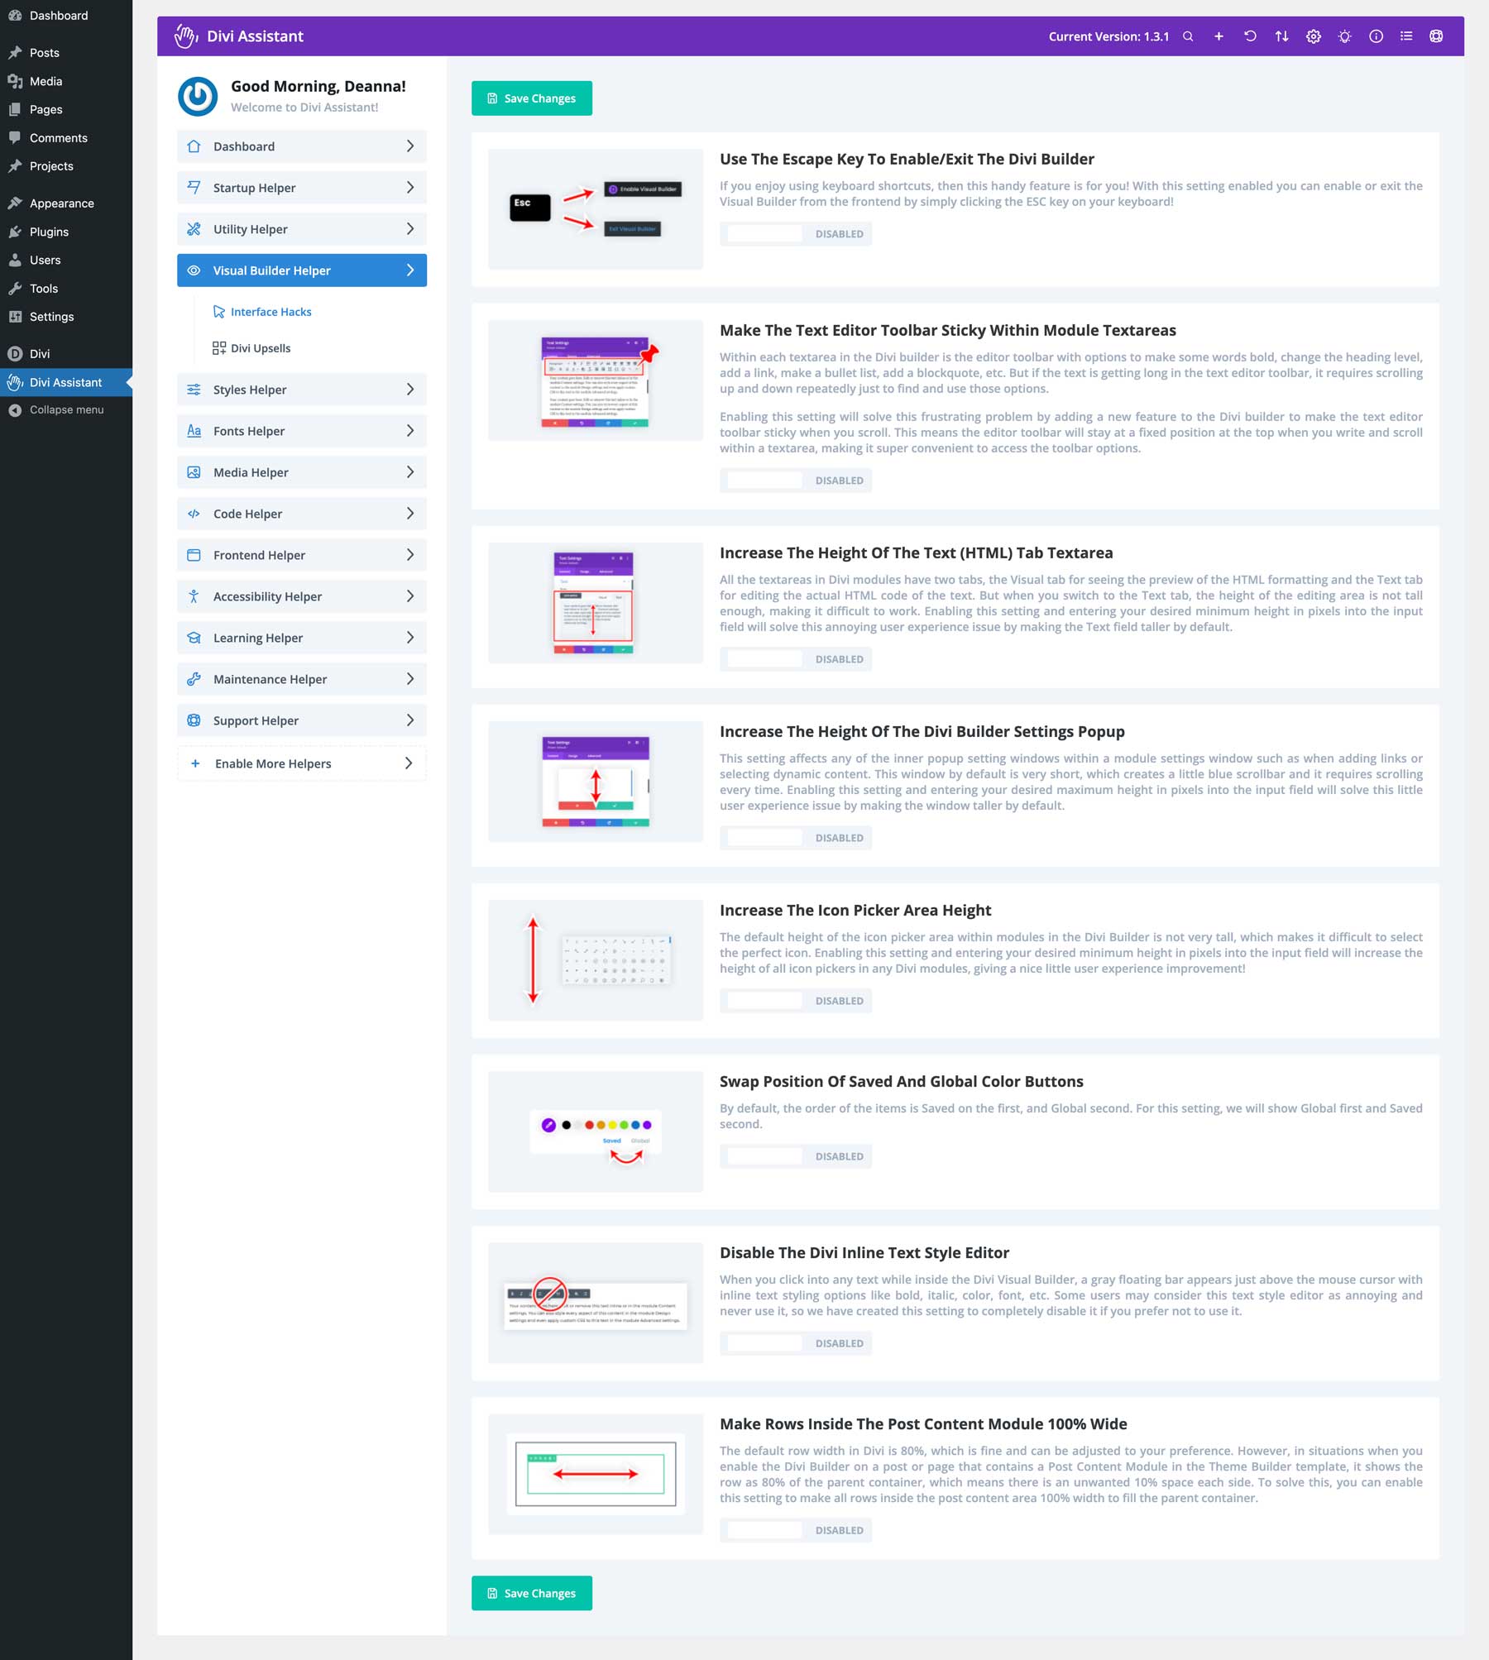Image resolution: width=1489 pixels, height=1660 pixels.
Task: Open the settings gear in Divi Assistant toolbar
Action: pyautogui.click(x=1314, y=36)
